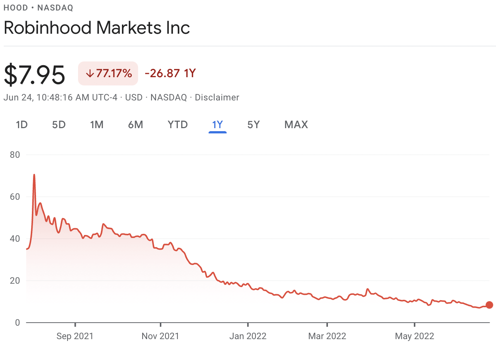Click the HOOD · NASDAQ ticker label

click(38, 7)
